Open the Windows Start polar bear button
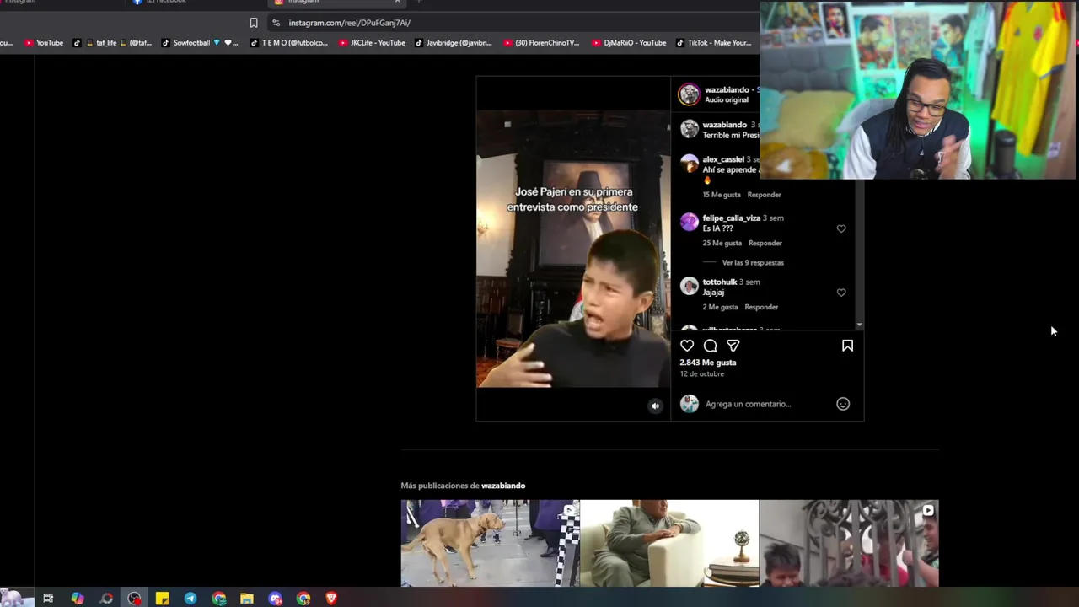This screenshot has width=1079, height=607. tap(17, 598)
